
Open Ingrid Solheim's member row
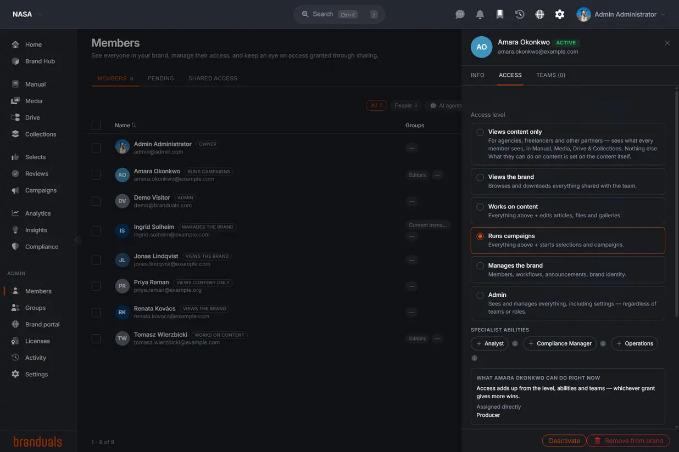[275, 230]
